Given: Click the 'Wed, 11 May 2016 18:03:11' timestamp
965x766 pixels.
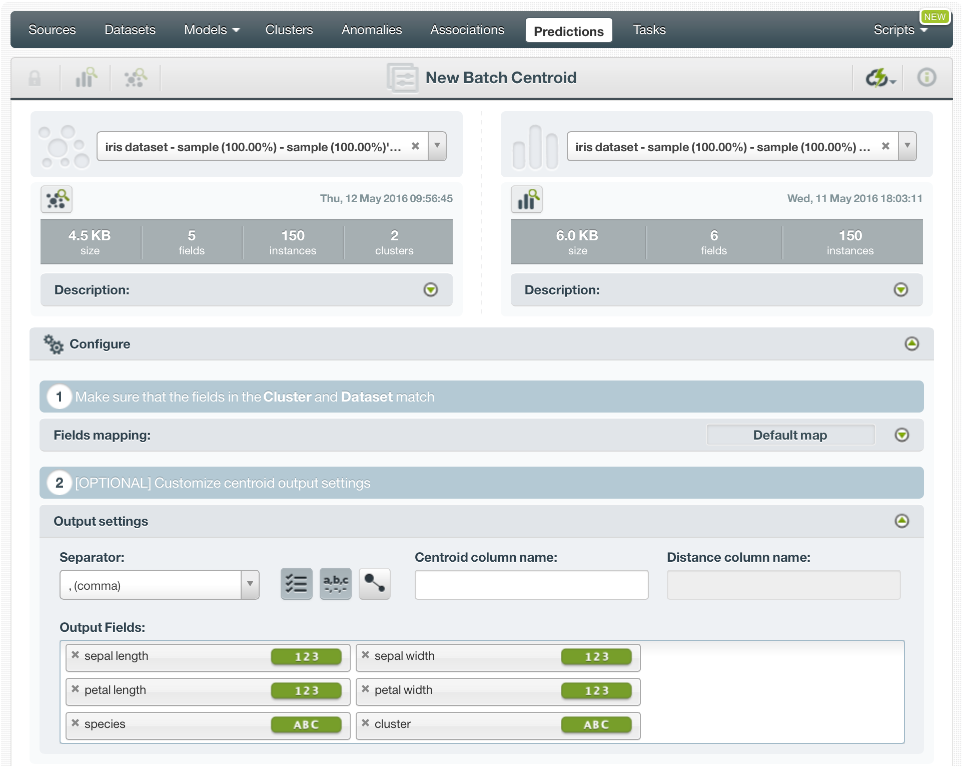Looking at the screenshot, I should (x=855, y=199).
